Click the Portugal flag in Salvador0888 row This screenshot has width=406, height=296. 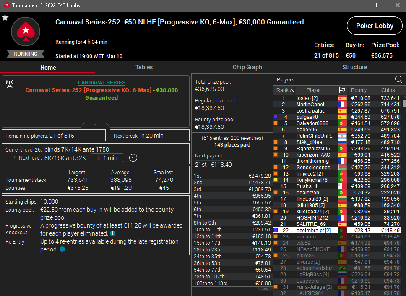(x=342, y=123)
